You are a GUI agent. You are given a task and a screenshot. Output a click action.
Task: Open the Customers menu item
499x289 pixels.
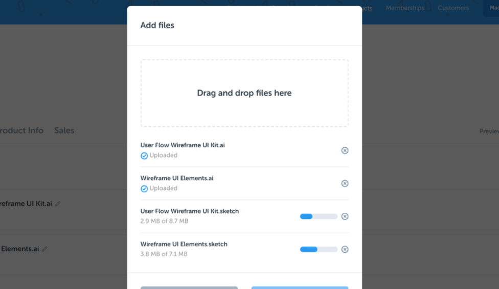[453, 8]
